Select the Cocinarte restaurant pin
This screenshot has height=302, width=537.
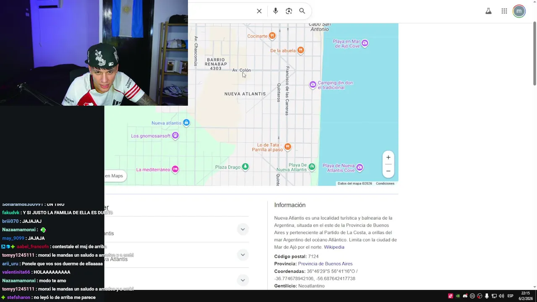click(272, 36)
